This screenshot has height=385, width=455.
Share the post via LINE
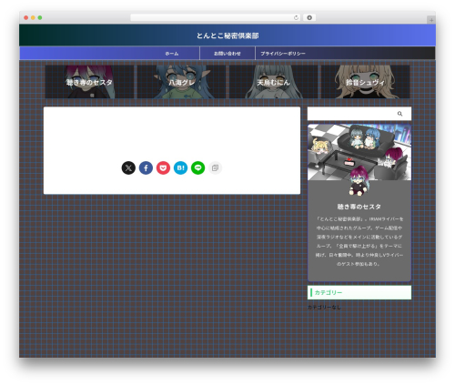197,167
